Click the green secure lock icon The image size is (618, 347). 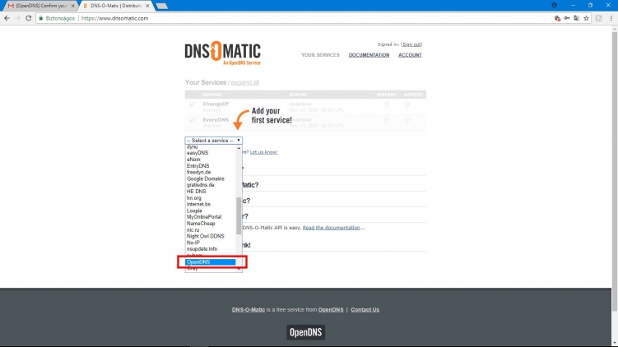[x=41, y=18]
